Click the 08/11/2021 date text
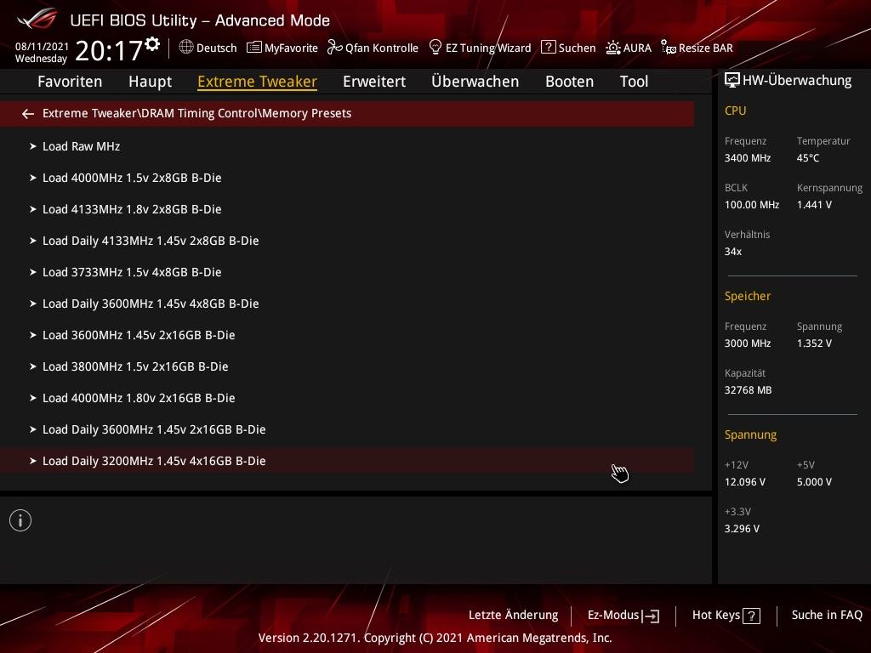This screenshot has width=871, height=653. tap(42, 47)
